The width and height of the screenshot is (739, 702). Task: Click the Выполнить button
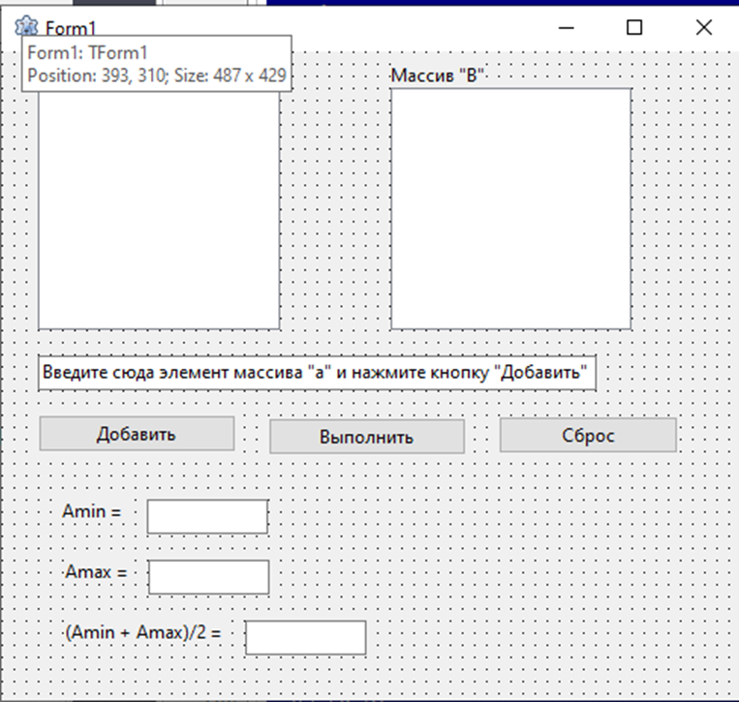point(367,437)
